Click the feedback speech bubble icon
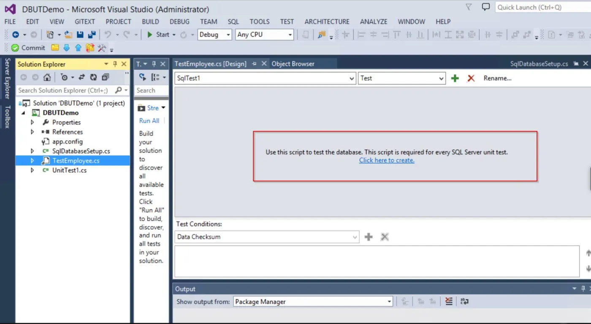Image resolution: width=591 pixels, height=324 pixels. click(486, 7)
